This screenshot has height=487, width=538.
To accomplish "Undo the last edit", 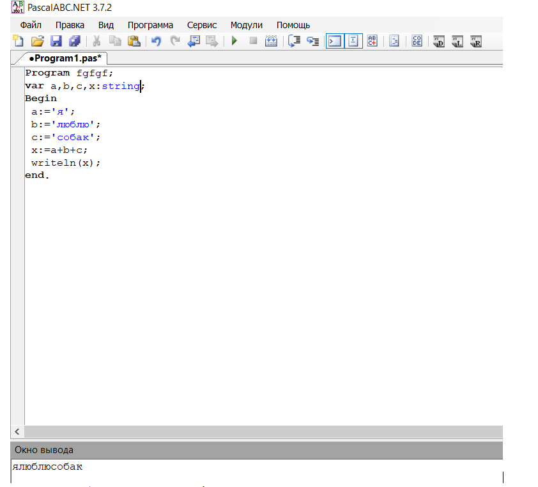I will tap(156, 41).
